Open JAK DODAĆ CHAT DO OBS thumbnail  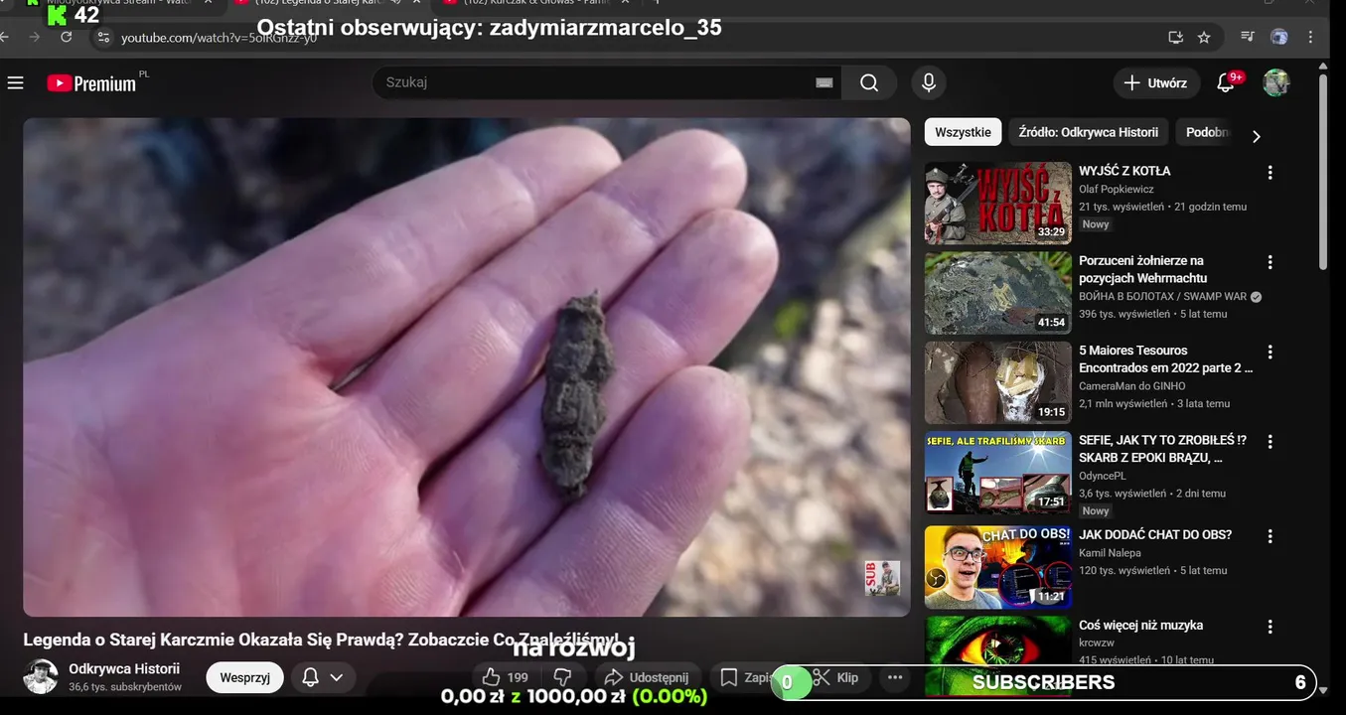coord(997,566)
